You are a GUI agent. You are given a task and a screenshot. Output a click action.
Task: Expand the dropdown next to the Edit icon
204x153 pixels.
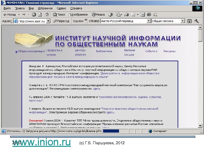pyautogui.click(x=138, y=14)
